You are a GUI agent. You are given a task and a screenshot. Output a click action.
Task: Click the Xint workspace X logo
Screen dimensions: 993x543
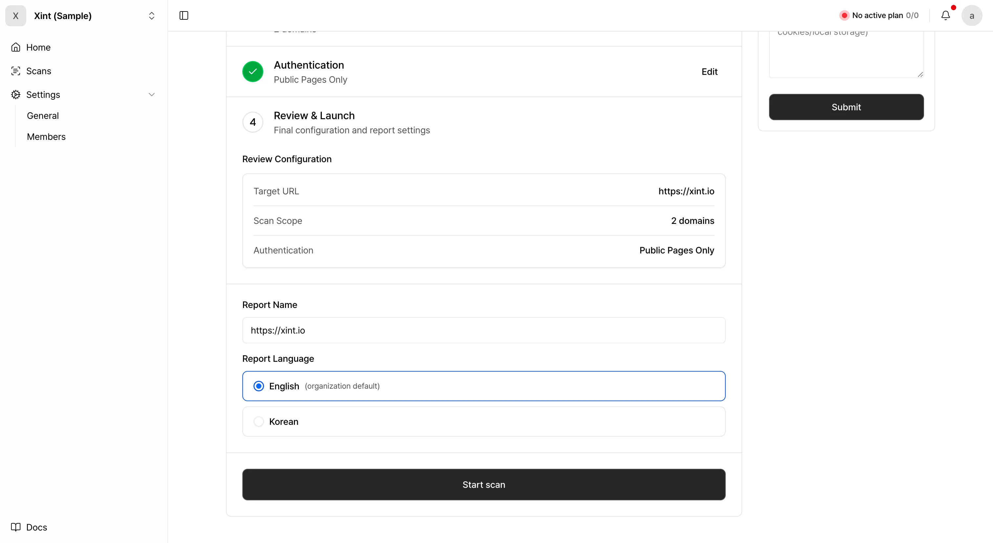point(16,16)
